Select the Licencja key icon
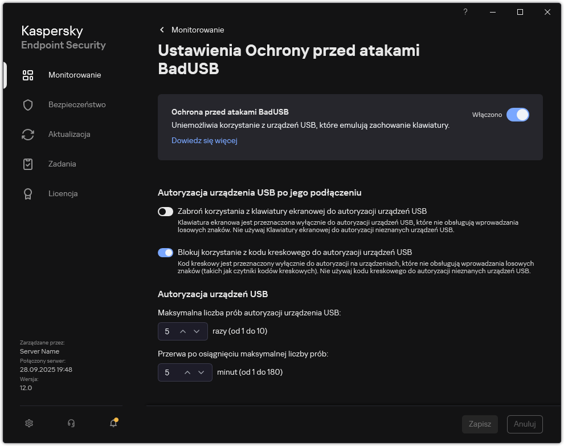The height and width of the screenshot is (446, 564). [x=28, y=193]
